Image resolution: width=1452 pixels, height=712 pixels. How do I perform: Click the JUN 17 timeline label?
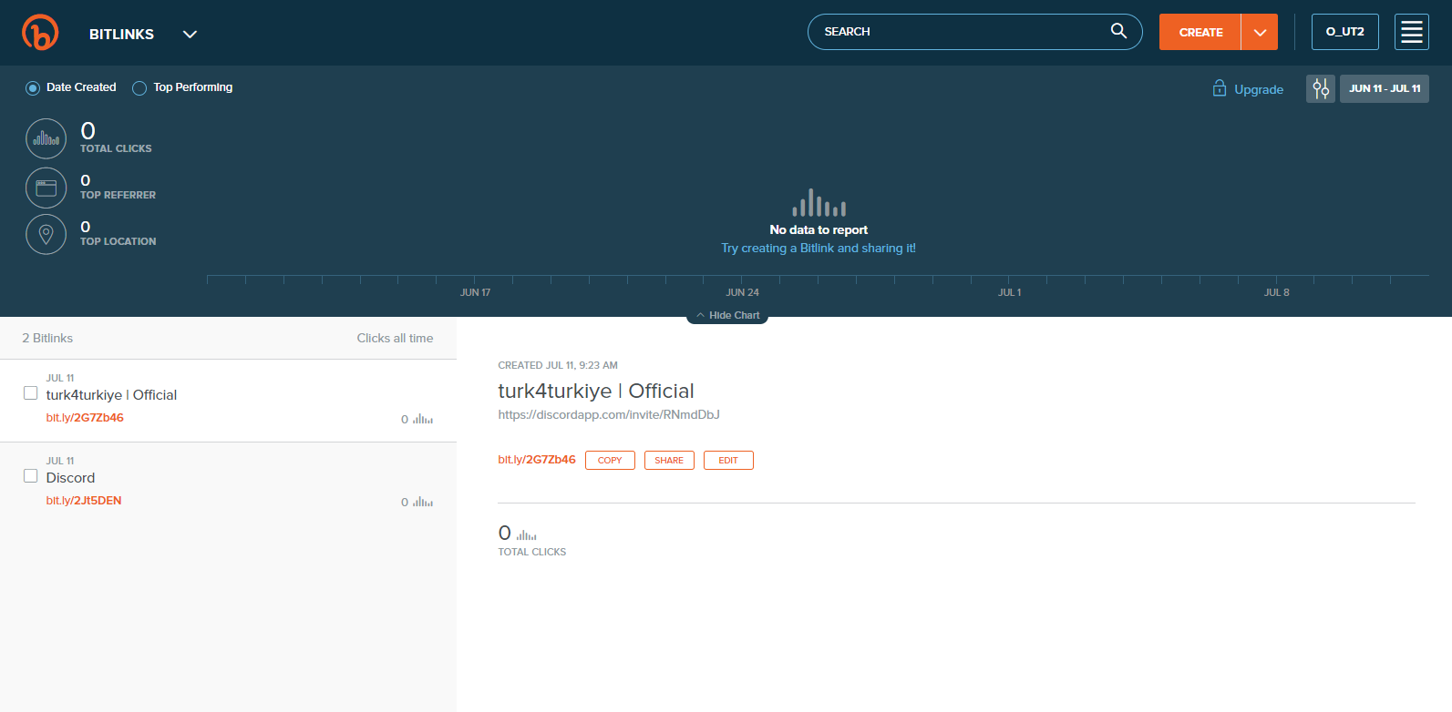coord(475,292)
